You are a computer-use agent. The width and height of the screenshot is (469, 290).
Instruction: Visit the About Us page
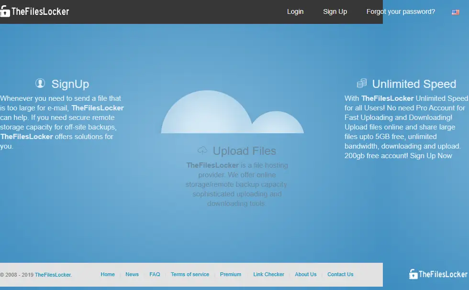[306, 274]
